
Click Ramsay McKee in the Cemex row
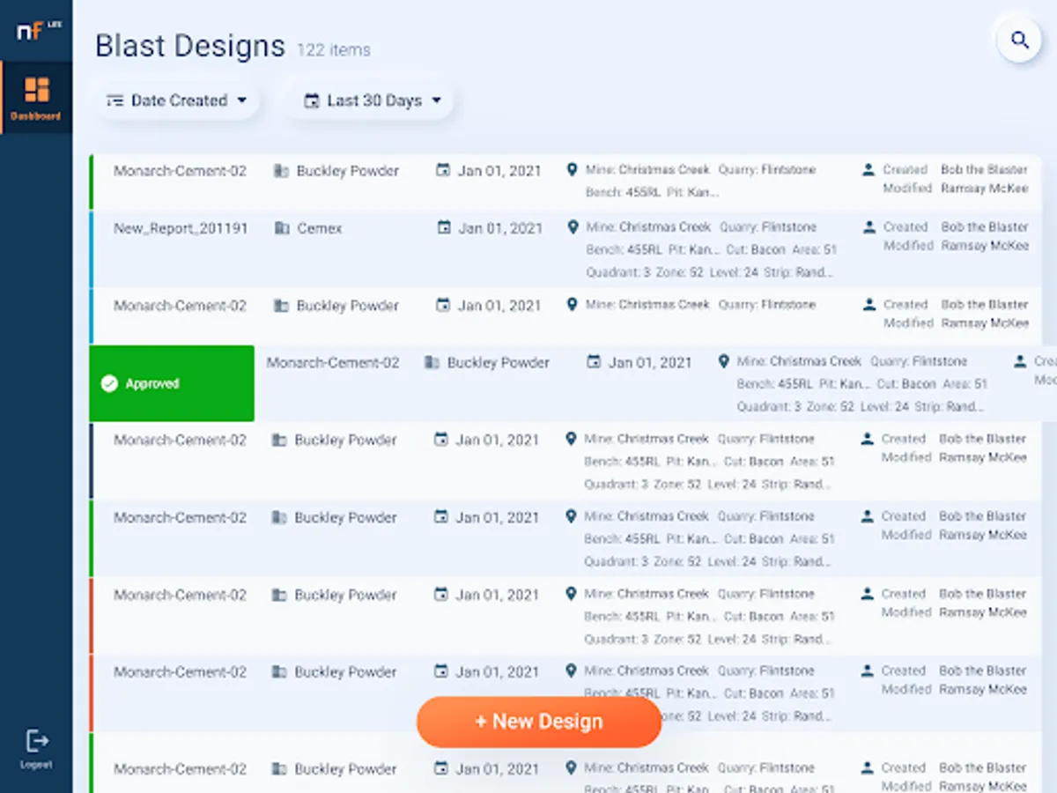[x=984, y=246]
